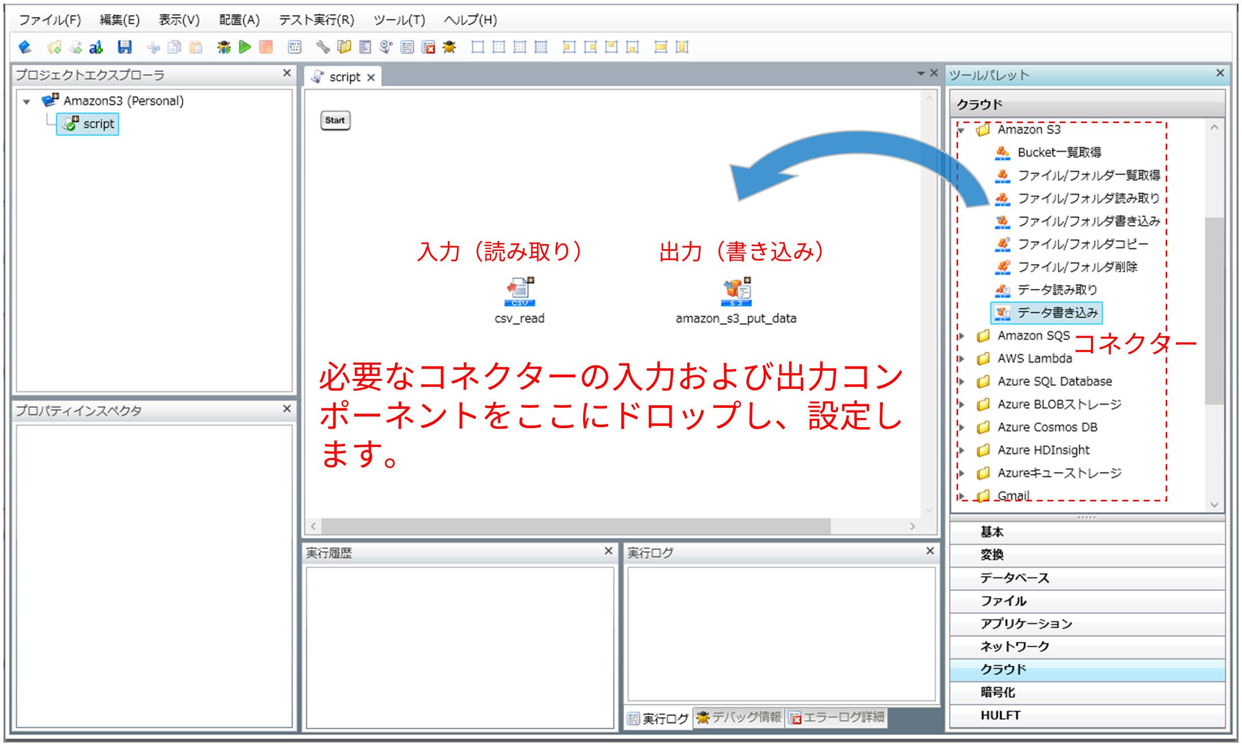Select Bucket一覧取得 in tool palette
Viewport: 1242px width, 746px height.
click(1059, 153)
